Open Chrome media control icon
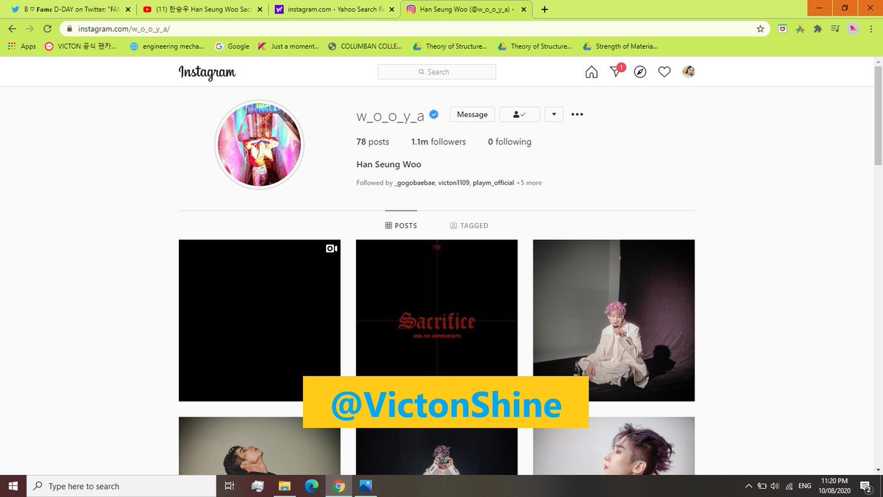Screen dimensions: 883x497 pos(835,29)
